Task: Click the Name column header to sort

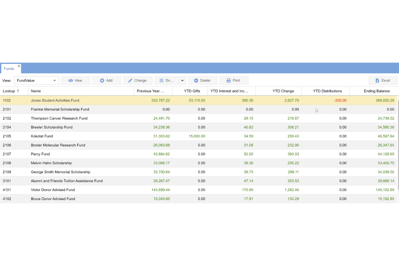Action: (36, 91)
